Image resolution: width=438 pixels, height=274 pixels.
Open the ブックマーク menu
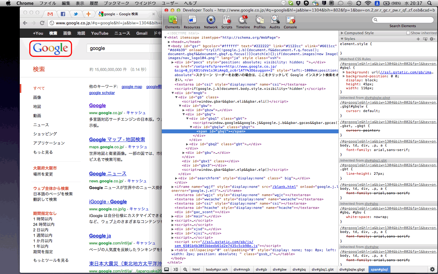[116, 3]
